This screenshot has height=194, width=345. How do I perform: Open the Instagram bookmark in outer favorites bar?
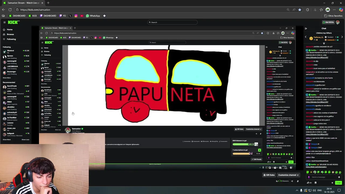76,16
